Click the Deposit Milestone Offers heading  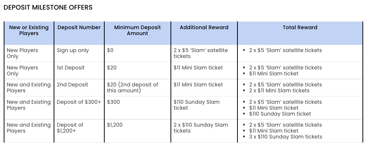click(x=48, y=7)
